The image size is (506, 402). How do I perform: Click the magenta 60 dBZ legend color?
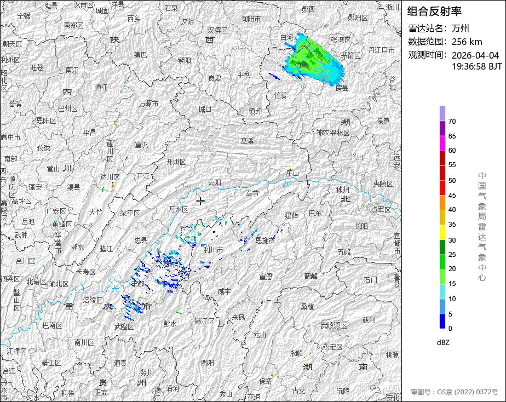coord(442,143)
